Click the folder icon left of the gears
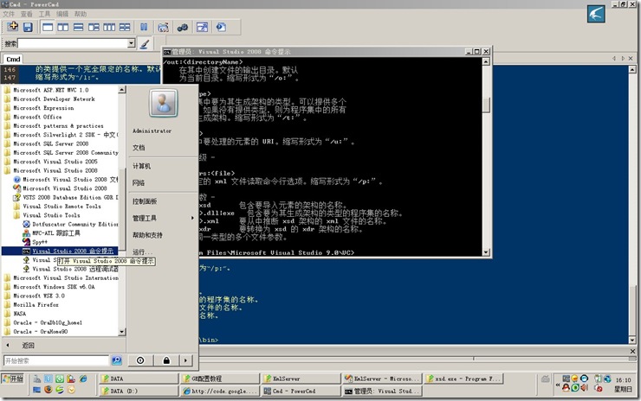 point(163,28)
